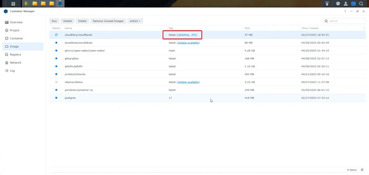Select the Container Manager icon in the taskbar
The width and height of the screenshot is (369, 175).
click(60, 4)
